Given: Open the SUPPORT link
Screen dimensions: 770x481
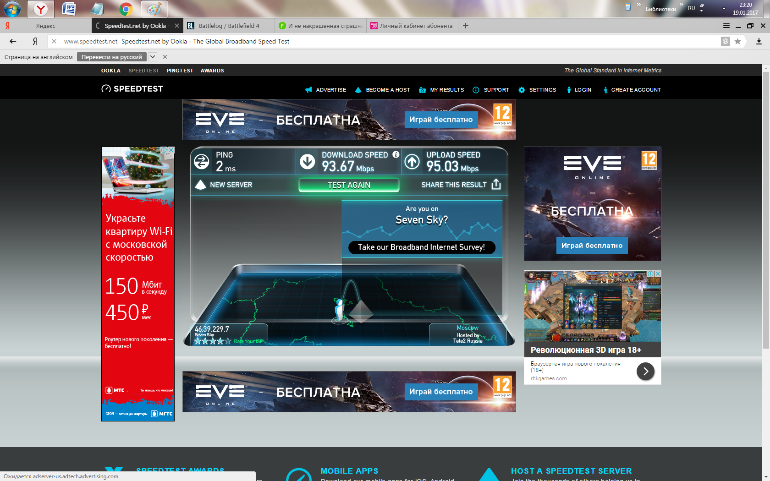Looking at the screenshot, I should [x=491, y=90].
